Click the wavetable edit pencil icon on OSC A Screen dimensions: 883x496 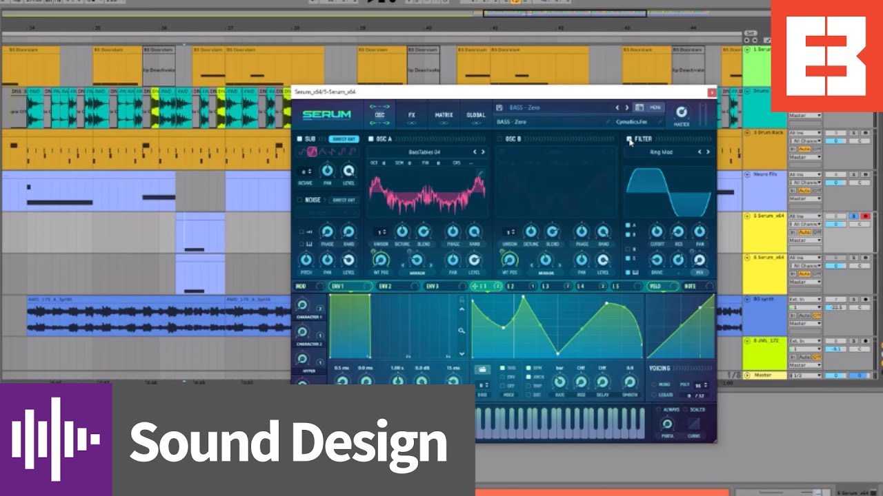point(481,173)
